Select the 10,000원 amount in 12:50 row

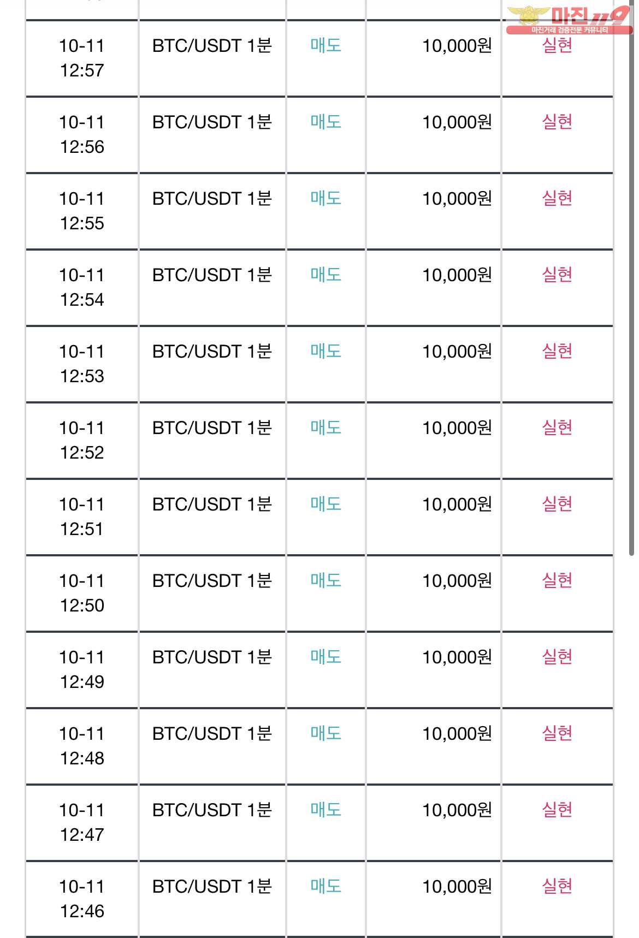pos(457,580)
